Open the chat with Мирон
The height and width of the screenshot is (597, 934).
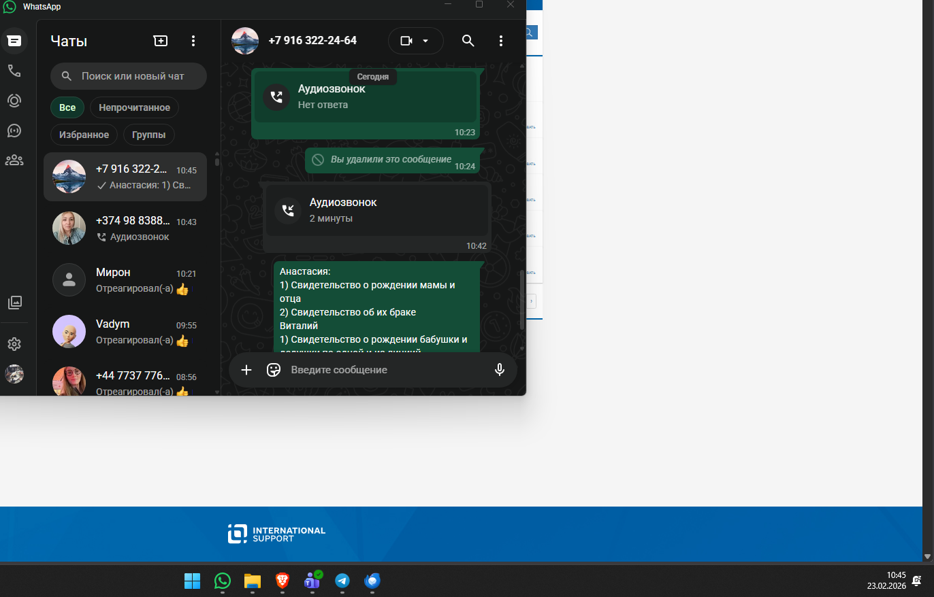pos(125,280)
